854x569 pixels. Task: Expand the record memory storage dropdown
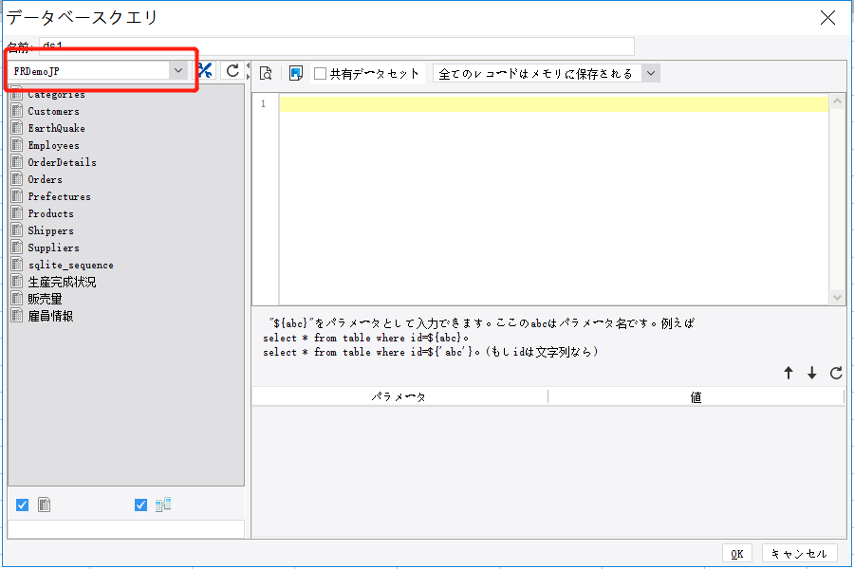[650, 73]
